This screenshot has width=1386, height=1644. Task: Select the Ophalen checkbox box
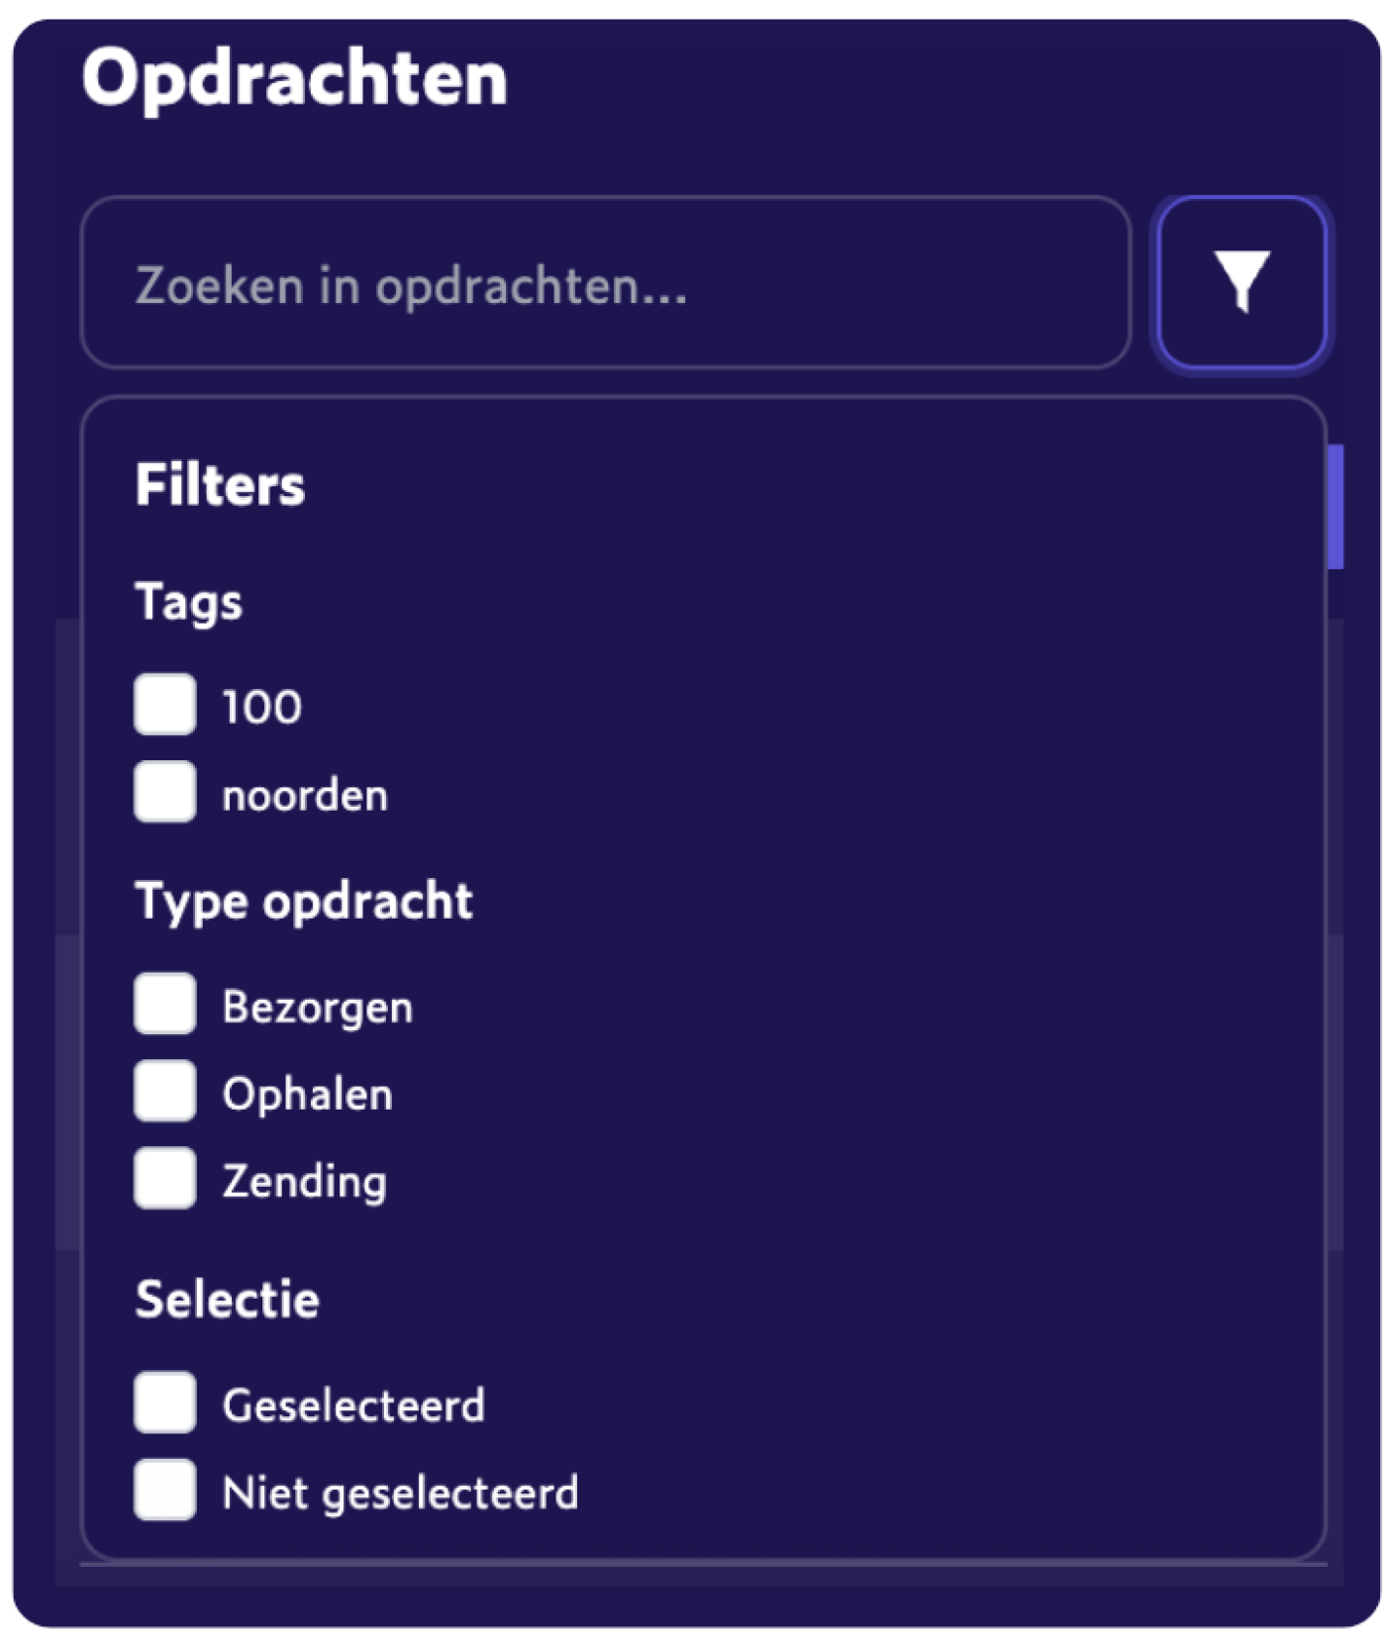point(165,1091)
